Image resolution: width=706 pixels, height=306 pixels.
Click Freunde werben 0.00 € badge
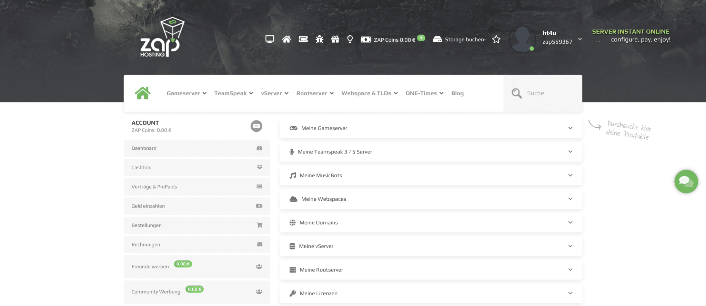[183, 264]
